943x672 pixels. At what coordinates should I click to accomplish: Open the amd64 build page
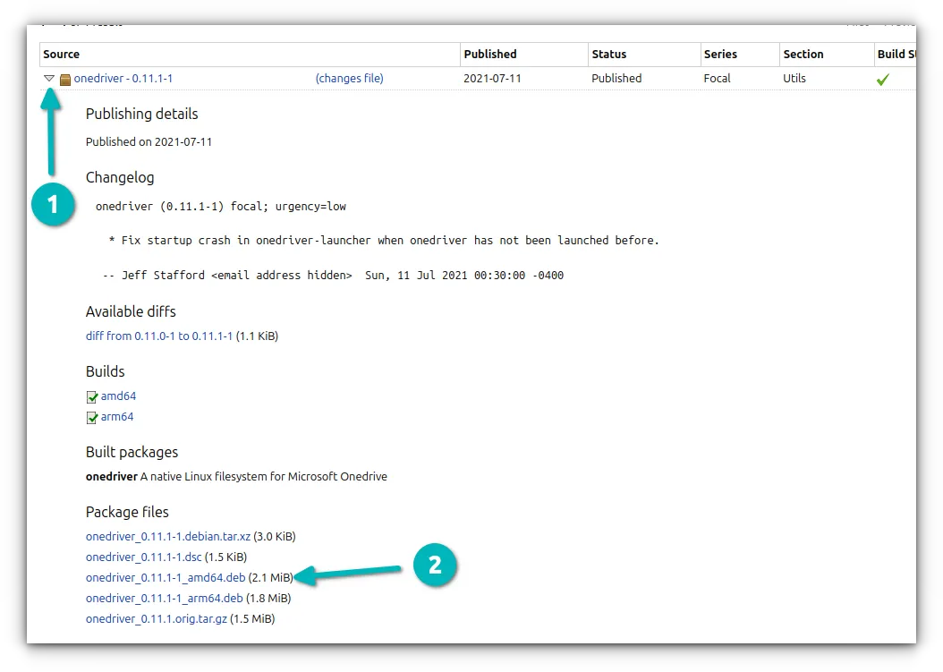[117, 396]
